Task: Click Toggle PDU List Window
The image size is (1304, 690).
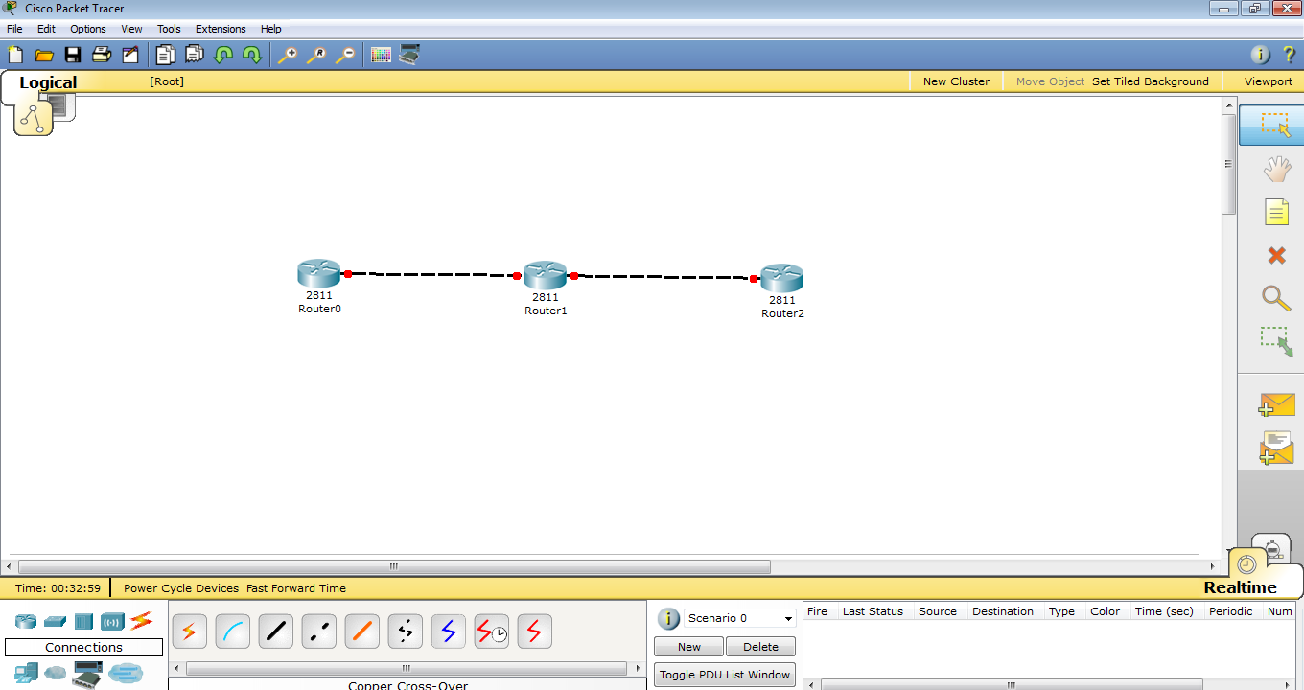Action: (724, 674)
